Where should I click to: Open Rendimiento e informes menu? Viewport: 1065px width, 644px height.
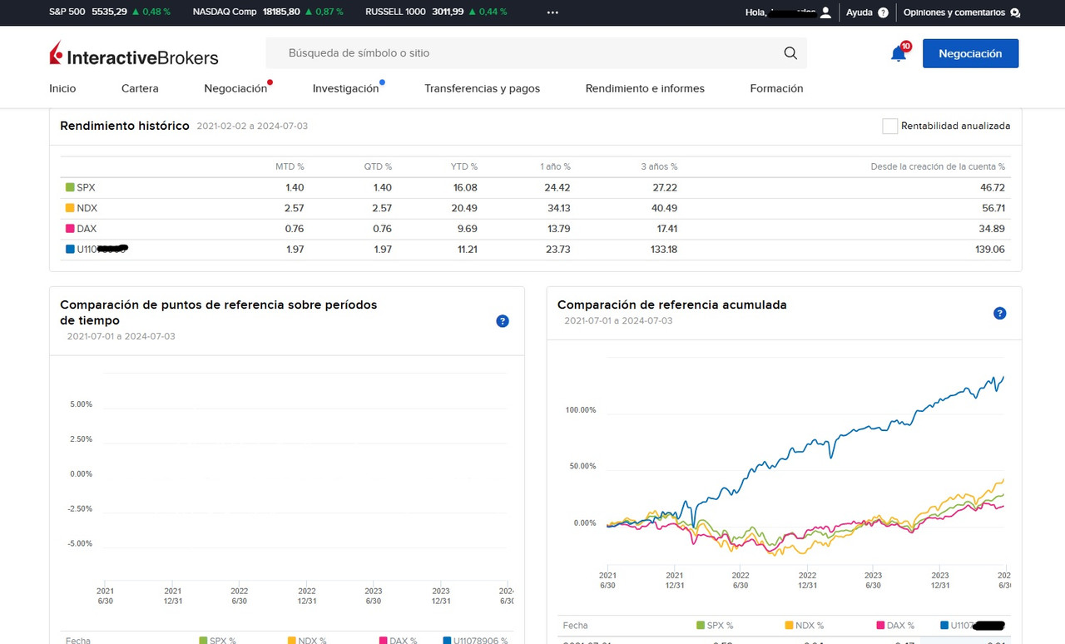[x=645, y=88]
